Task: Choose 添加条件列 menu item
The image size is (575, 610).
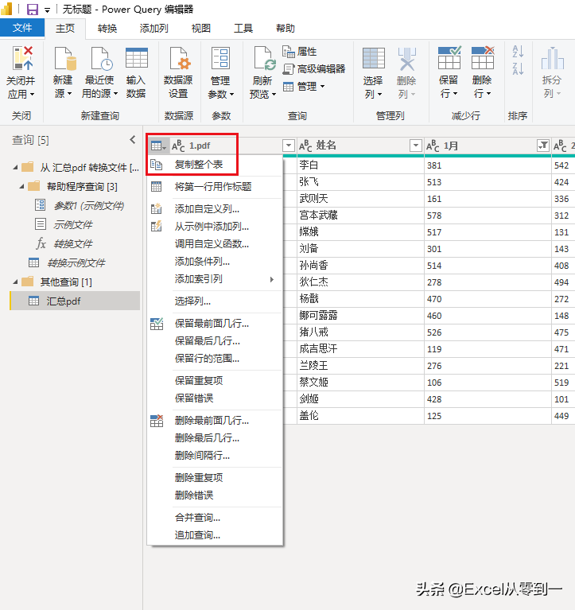Action: click(x=215, y=262)
